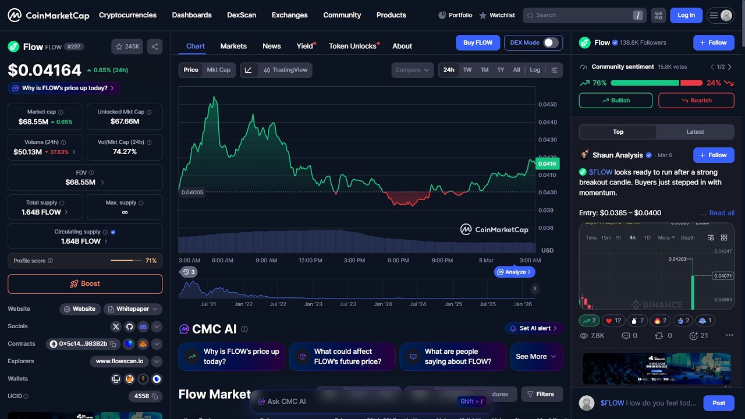Open Flow's GitHub social link
Image resolution: width=745 pixels, height=419 pixels.
(129, 326)
